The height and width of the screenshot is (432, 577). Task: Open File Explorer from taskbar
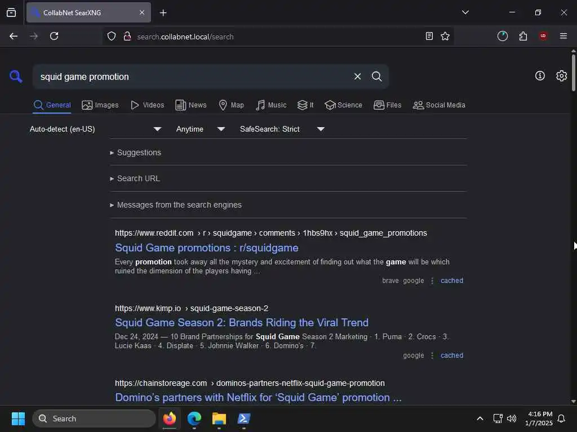pyautogui.click(x=219, y=418)
